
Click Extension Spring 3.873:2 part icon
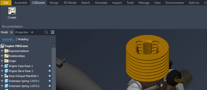6,86
